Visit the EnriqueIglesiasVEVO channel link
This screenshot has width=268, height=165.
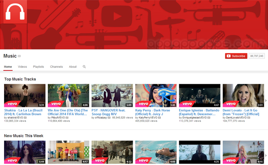pyautogui.click(x=194, y=118)
